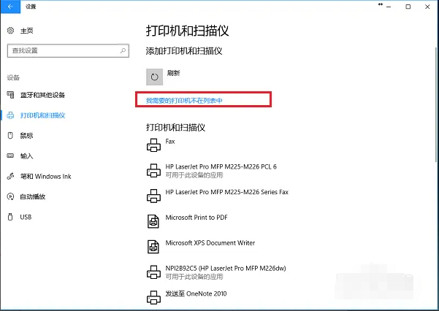Click the Bluetooth and other devices icon
439x311 pixels.
(x=10, y=95)
